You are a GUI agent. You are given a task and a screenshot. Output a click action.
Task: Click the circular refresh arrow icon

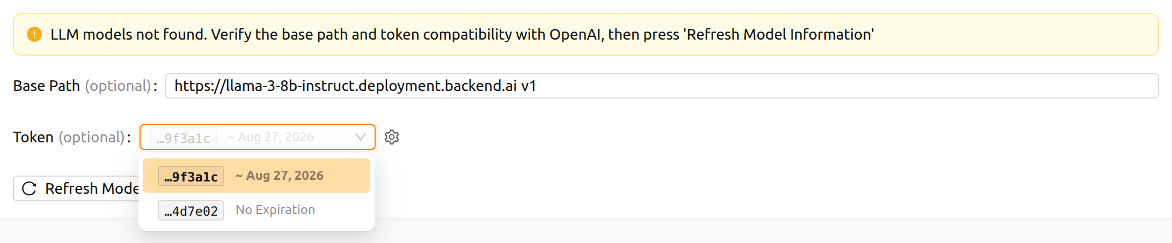pos(29,188)
